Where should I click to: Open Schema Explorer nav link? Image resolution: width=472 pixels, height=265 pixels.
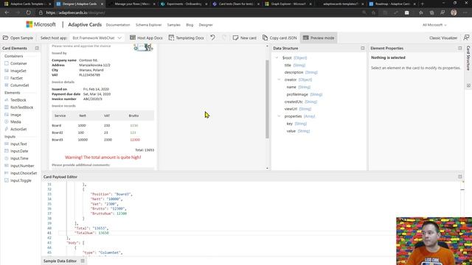coord(149,25)
